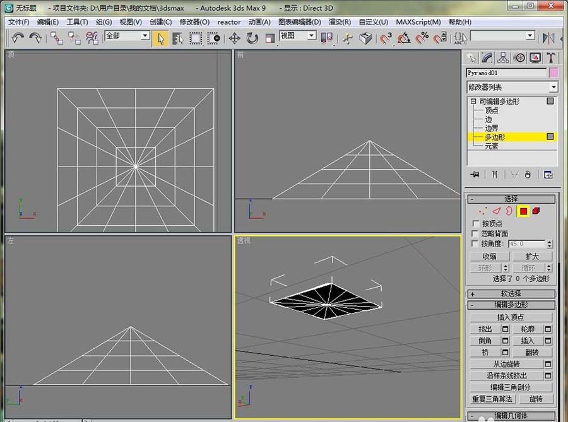Collapse the 可编辑多边形 tree node
Viewport: 568px width, 422px height.
click(472, 102)
